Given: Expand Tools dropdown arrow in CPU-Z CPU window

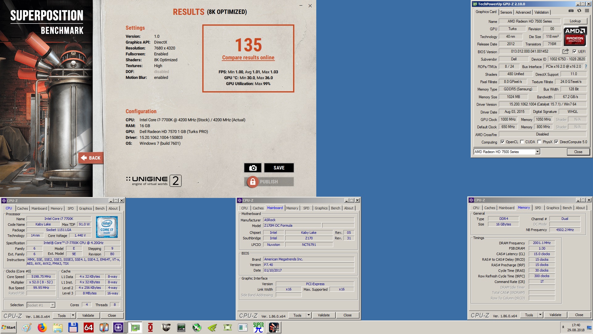Looking at the screenshot, I should (73, 315).
